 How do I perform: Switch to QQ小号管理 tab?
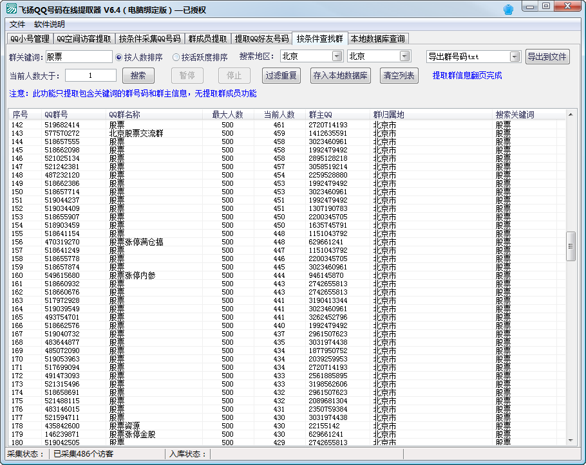pyautogui.click(x=30, y=39)
